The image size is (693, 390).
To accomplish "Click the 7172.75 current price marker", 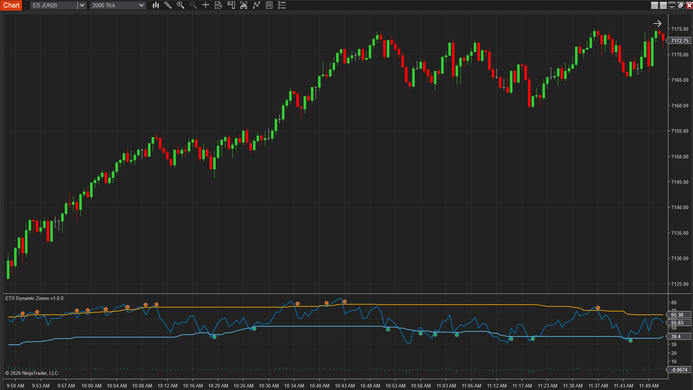I will point(680,41).
